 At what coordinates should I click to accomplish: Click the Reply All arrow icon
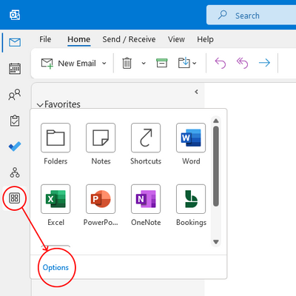[x=242, y=63]
